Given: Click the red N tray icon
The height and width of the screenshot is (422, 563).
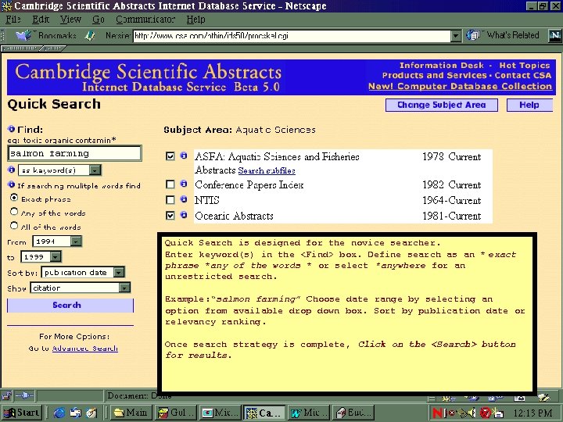Looking at the screenshot, I should point(437,413).
